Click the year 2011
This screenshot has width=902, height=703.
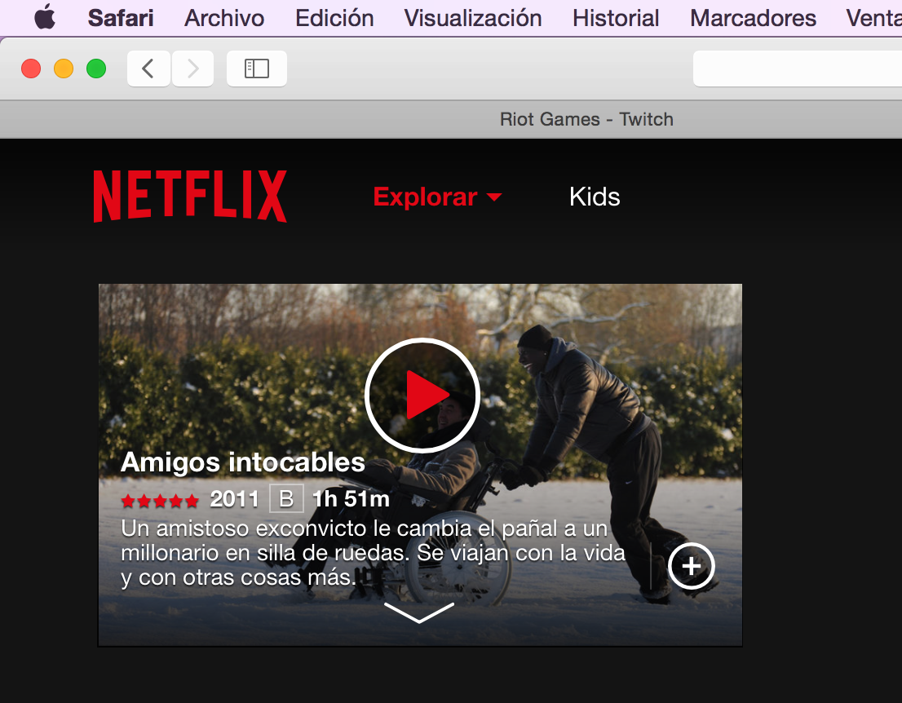(x=234, y=499)
